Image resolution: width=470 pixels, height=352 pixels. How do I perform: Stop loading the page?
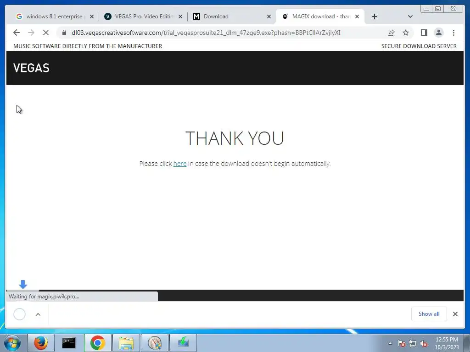pos(46,33)
